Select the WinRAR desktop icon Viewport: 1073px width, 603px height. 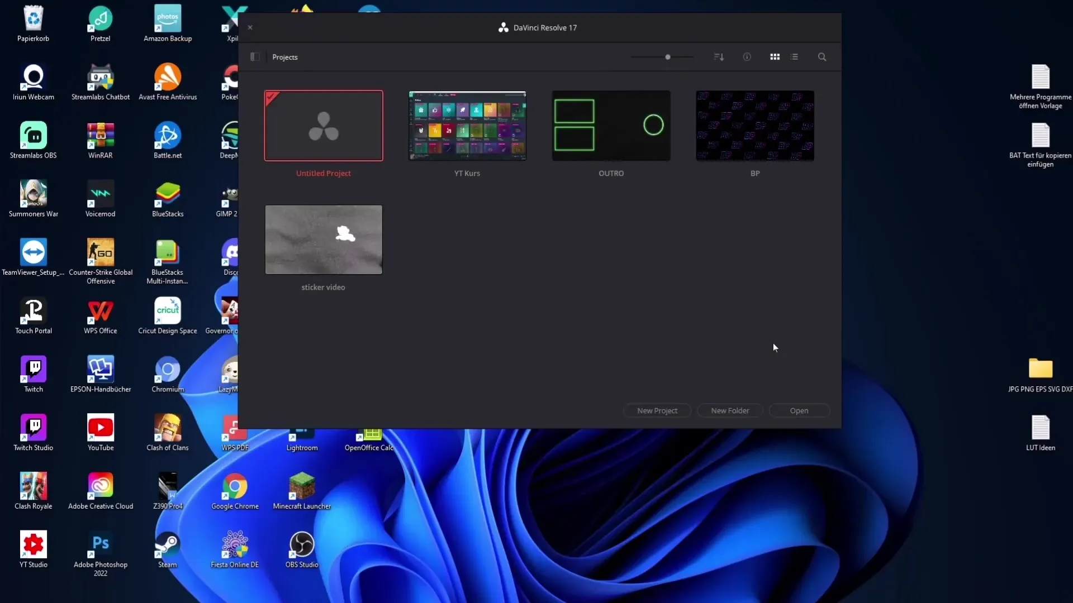coord(101,141)
